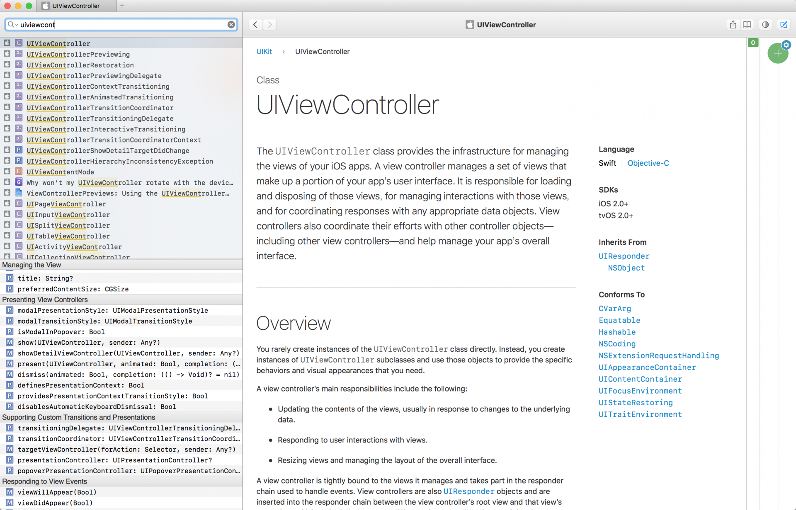Go forward with the right chevron

click(x=270, y=24)
